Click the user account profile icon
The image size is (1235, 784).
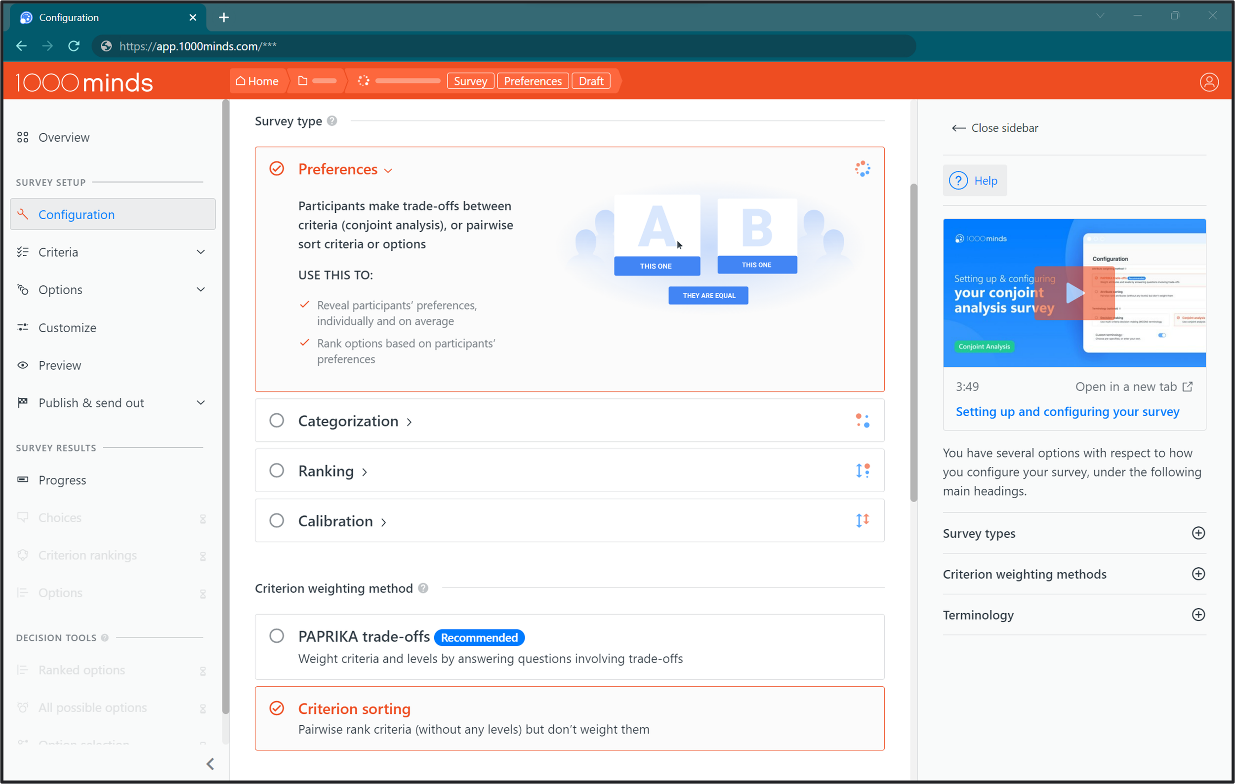tap(1208, 82)
